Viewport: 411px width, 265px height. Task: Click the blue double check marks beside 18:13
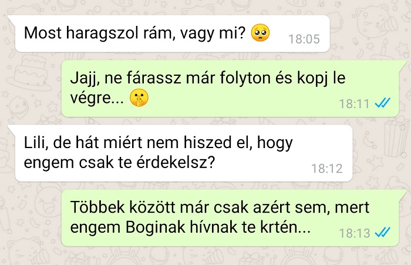pos(382,233)
